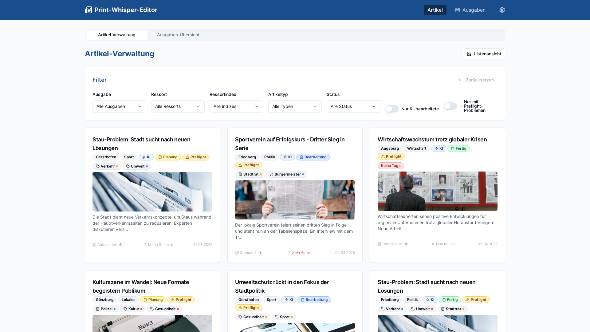
Task: Click the person icon beside Lisa Müller
Action: coord(433,244)
